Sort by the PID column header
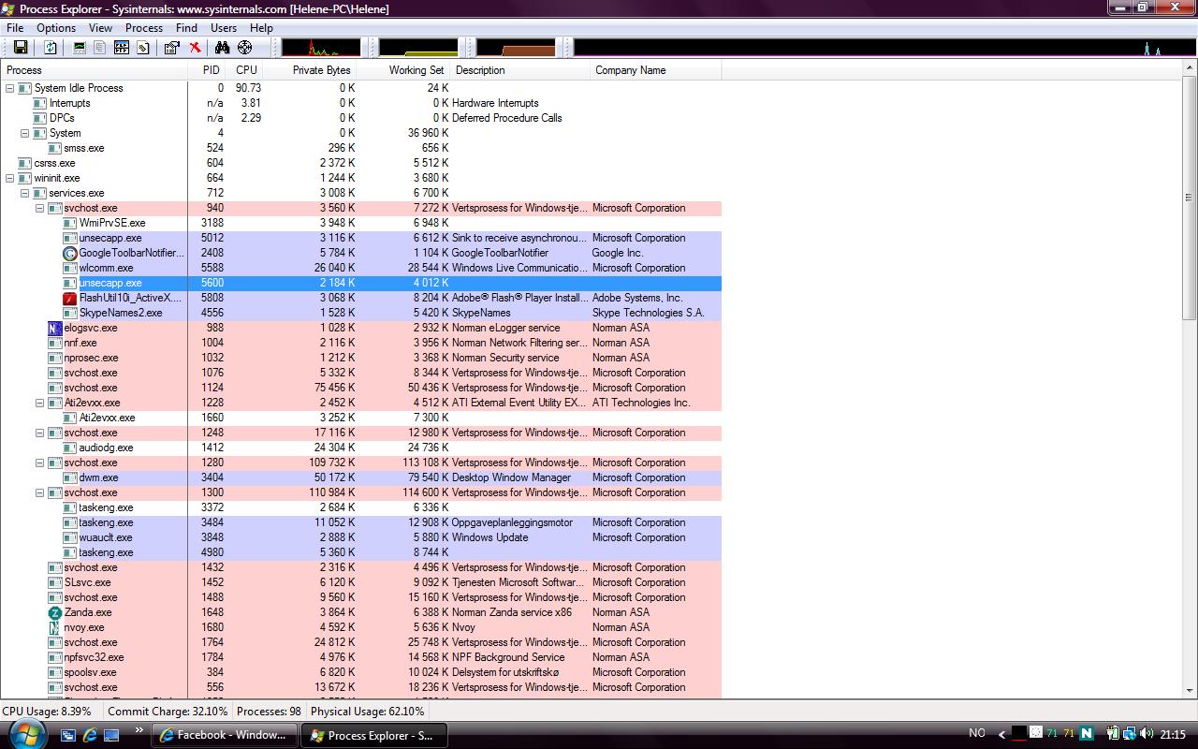The width and height of the screenshot is (1198, 749). [x=208, y=70]
